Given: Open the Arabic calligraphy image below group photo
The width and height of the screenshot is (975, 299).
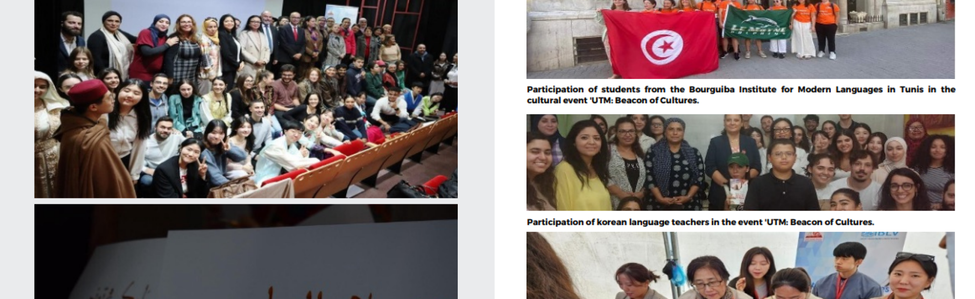Looking at the screenshot, I should tap(246, 252).
